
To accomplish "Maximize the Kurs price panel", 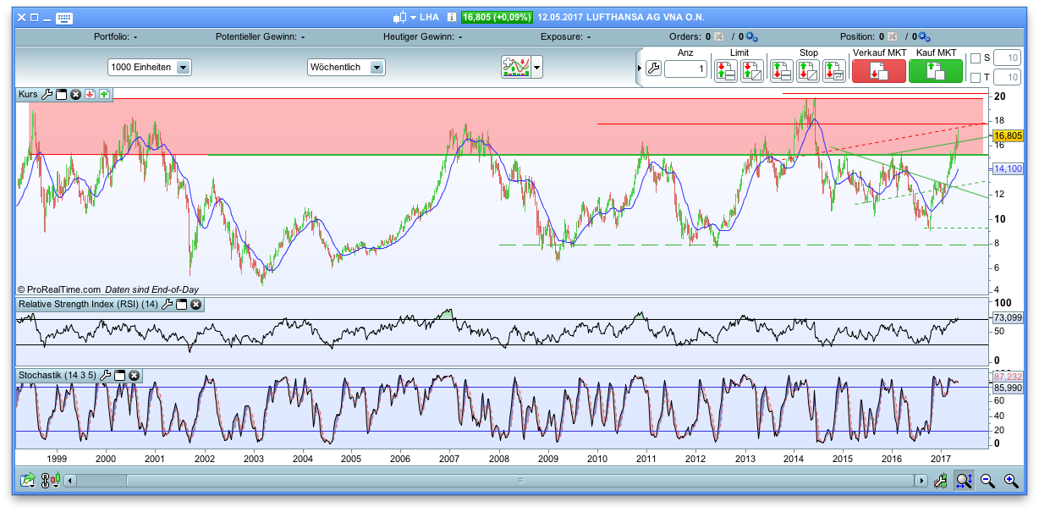I will point(61,94).
